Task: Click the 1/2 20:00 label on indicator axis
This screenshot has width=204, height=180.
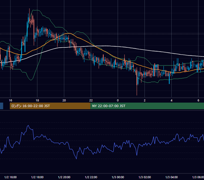Action: point(64,177)
